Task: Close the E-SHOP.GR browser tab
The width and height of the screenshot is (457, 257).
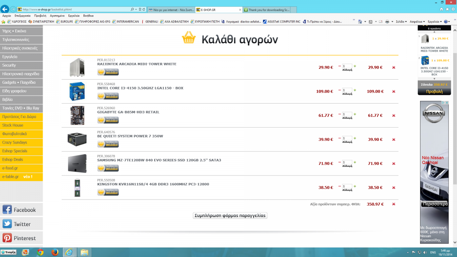Action: pyautogui.click(x=240, y=10)
